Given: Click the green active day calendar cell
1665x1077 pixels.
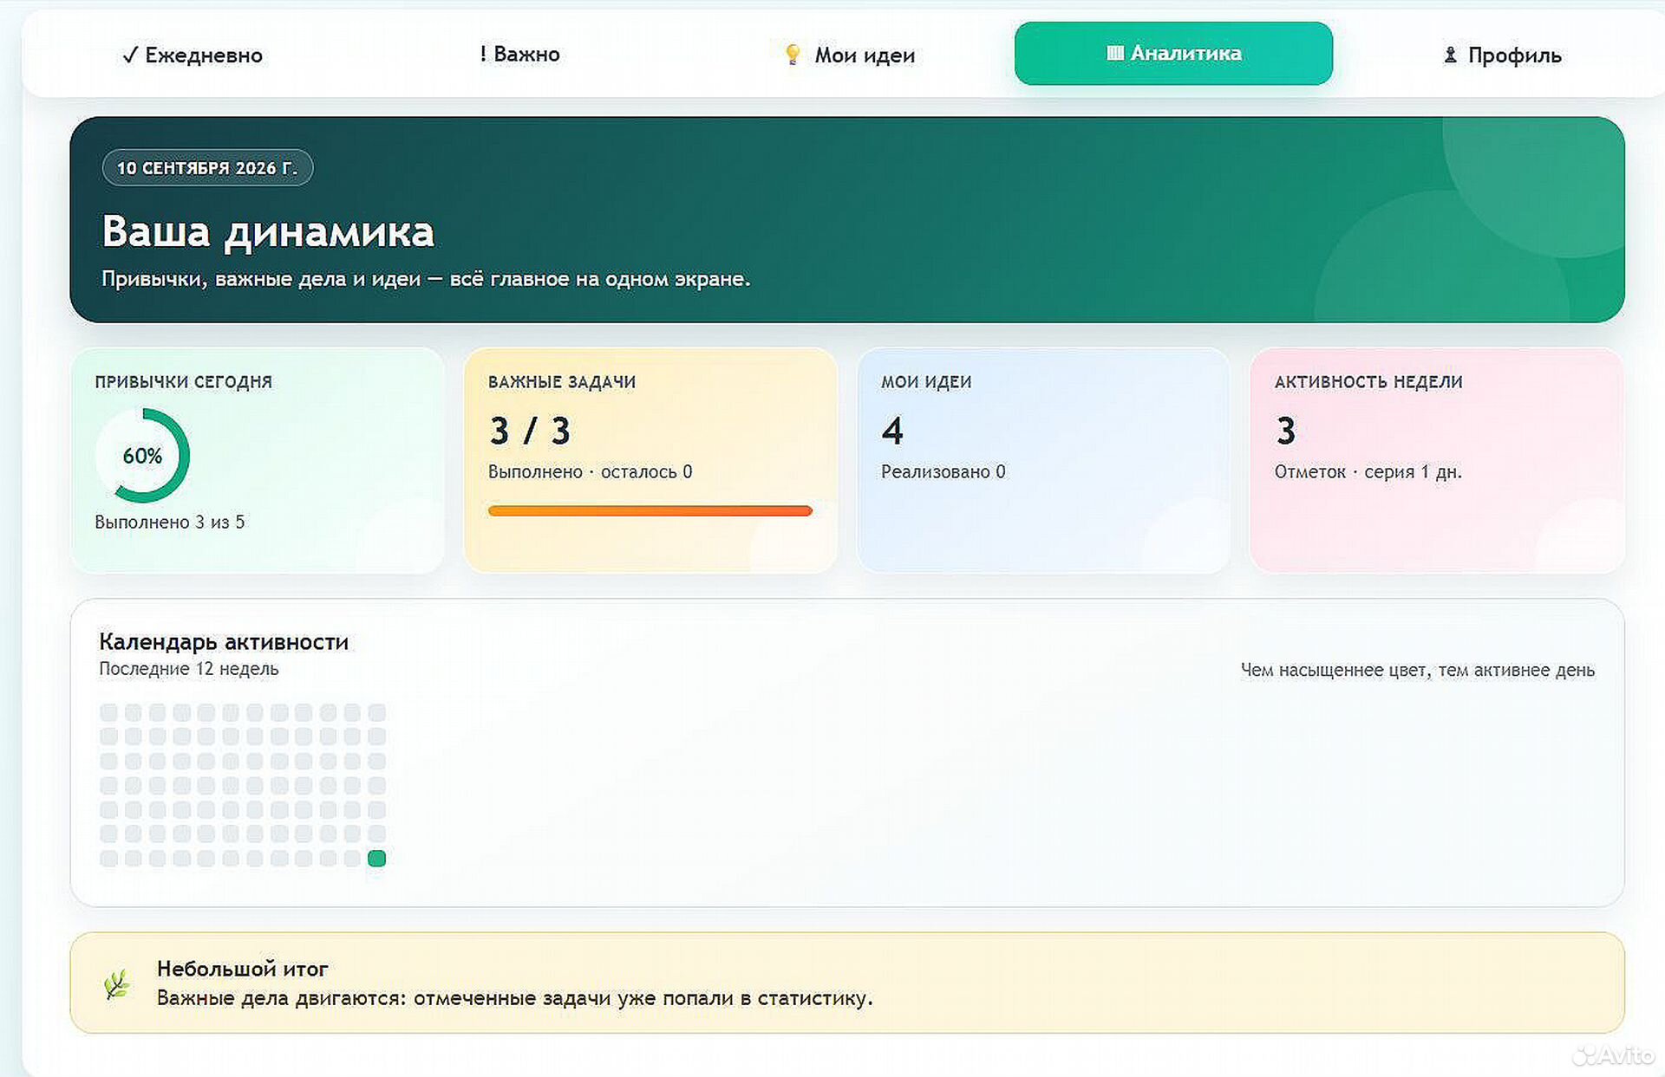Looking at the screenshot, I should (376, 859).
